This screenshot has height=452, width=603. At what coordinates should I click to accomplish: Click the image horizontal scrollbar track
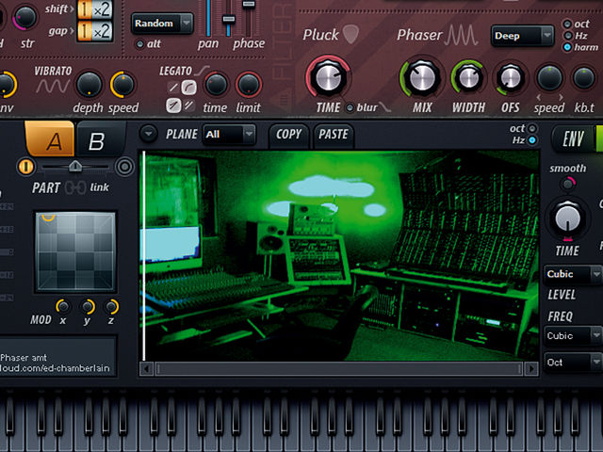(338, 369)
